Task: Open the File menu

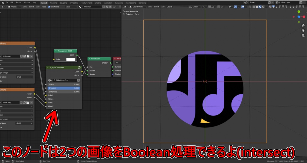Action: tap(7, 2)
